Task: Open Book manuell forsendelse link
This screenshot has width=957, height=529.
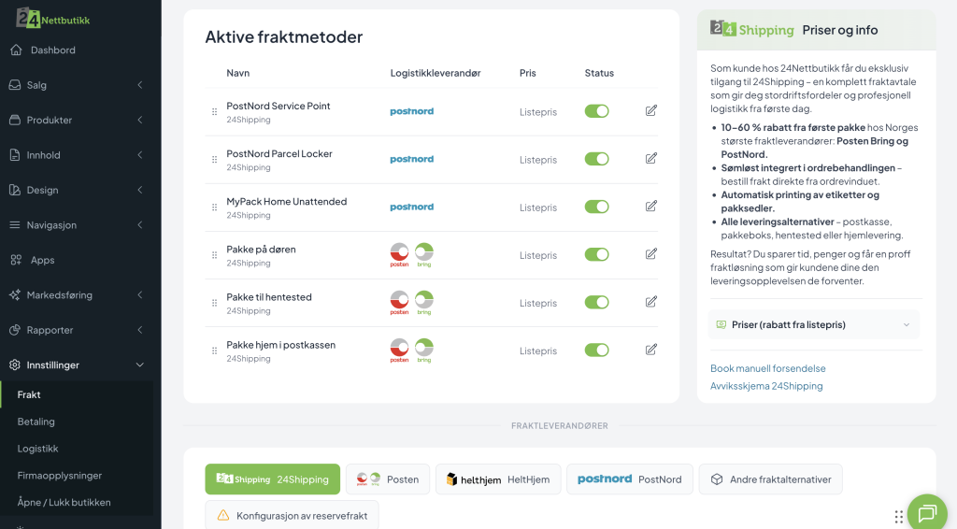Action: point(768,368)
